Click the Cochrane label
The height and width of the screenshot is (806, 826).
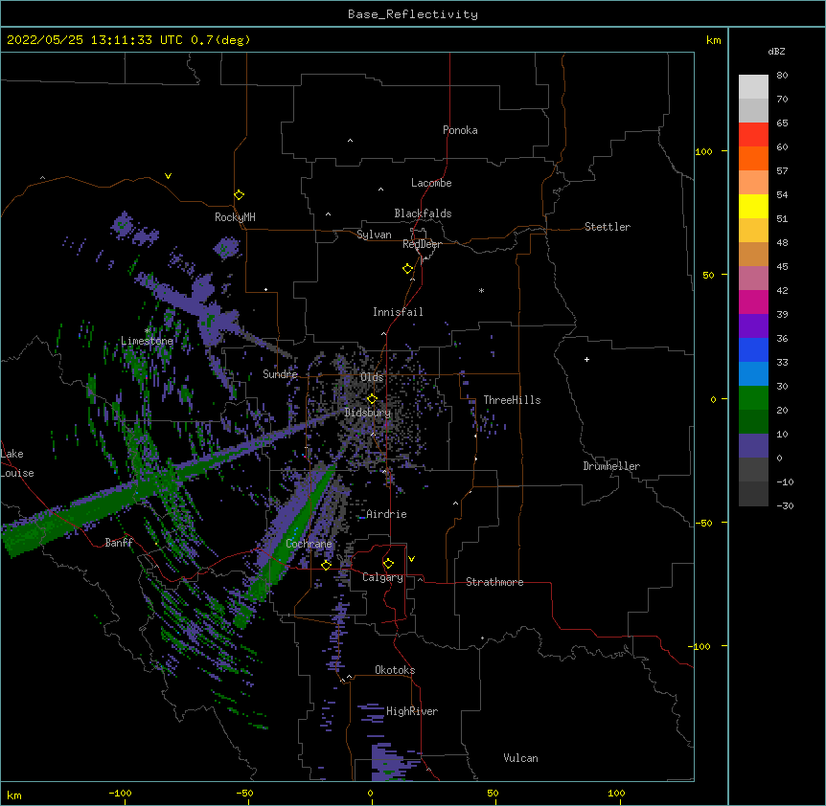(309, 544)
